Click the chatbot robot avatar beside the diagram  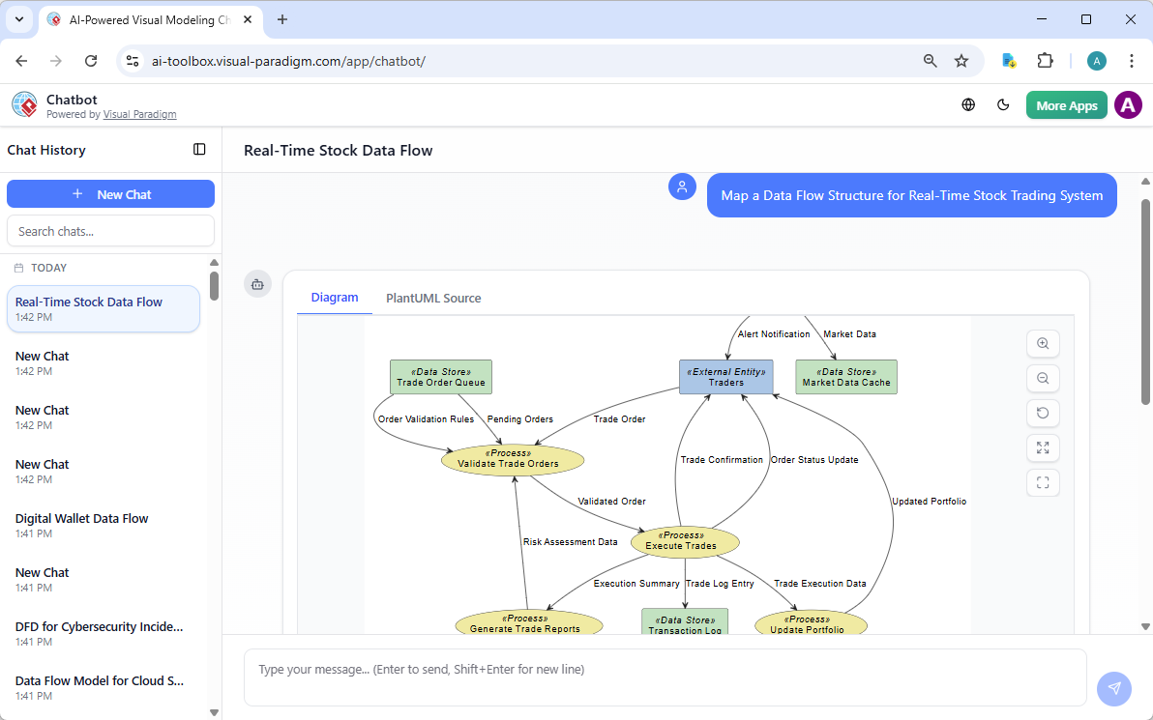pyautogui.click(x=257, y=284)
